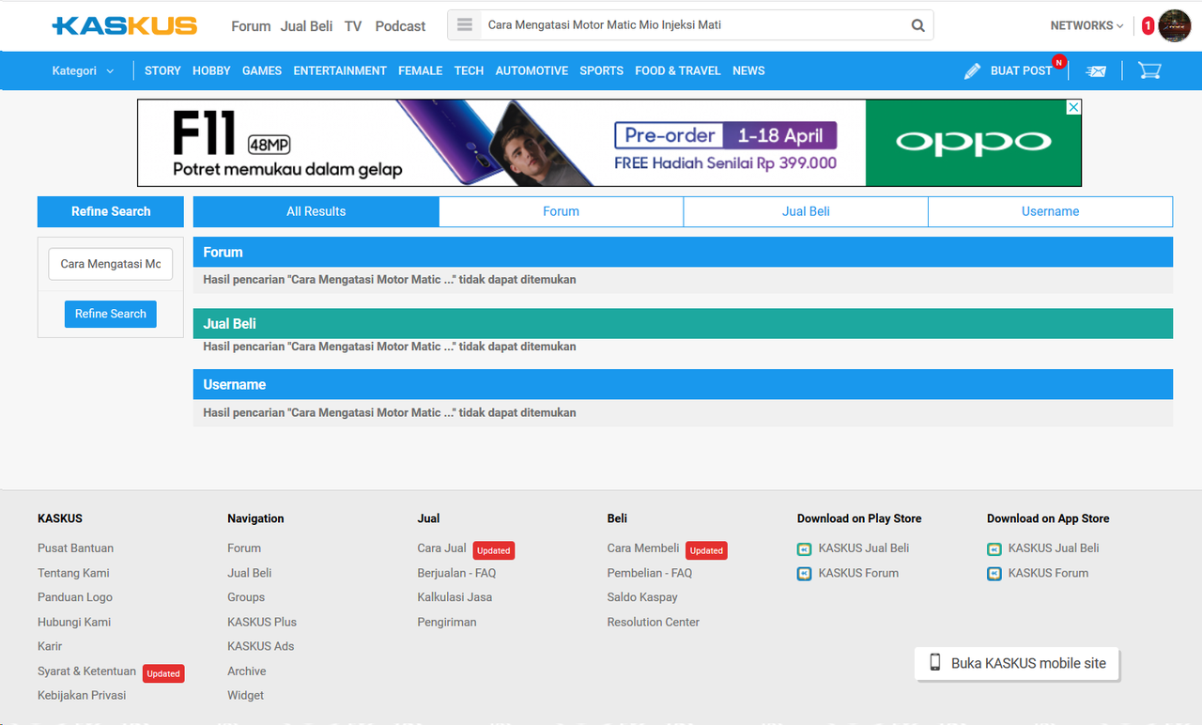Open Pembelian - FAQ footer link
Viewport: 1202px width, 725px height.
click(650, 573)
